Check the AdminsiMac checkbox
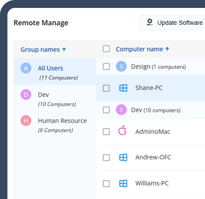Screen dimensions: 205x199 [106, 131]
